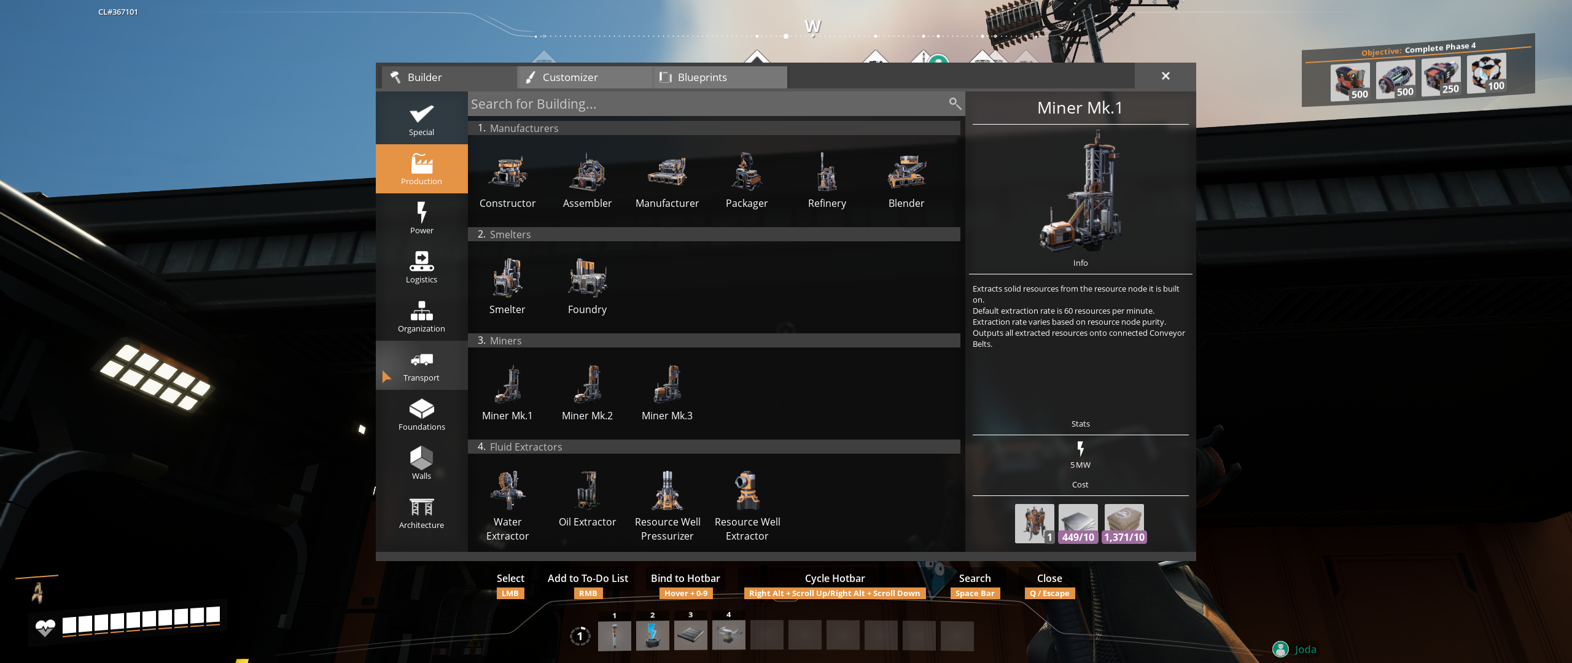The image size is (1572, 663).
Task: Select the Assembler building
Action: 587,180
